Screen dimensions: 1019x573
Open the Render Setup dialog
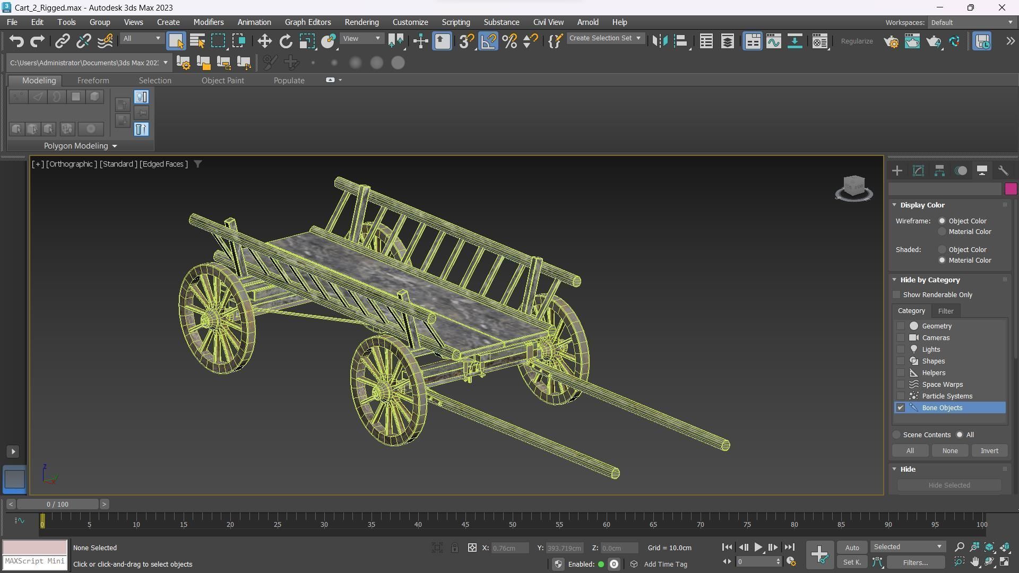click(x=891, y=41)
